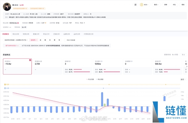Copy the MR_BAIBING account ID icon
Screen dimensions: 188x123
coord(19,14)
